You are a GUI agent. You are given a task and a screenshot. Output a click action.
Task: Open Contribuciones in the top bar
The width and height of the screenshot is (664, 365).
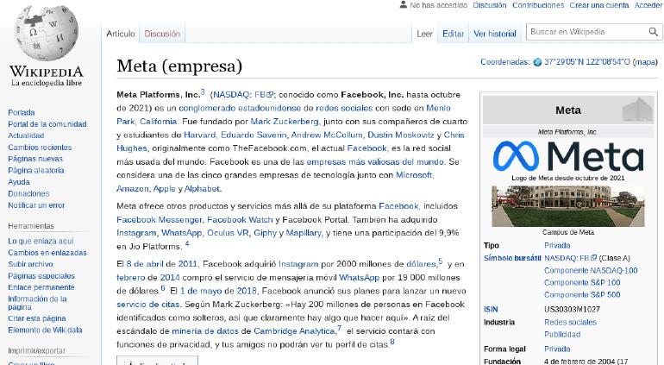(x=538, y=5)
